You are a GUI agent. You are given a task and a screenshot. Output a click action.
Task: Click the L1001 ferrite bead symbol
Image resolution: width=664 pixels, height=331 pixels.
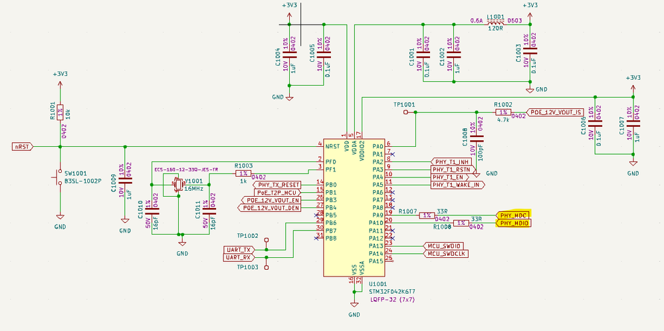[x=495, y=24]
